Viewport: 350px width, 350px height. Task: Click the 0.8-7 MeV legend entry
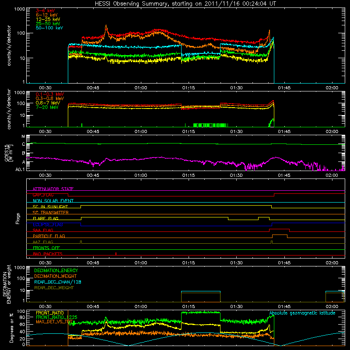tap(48, 103)
